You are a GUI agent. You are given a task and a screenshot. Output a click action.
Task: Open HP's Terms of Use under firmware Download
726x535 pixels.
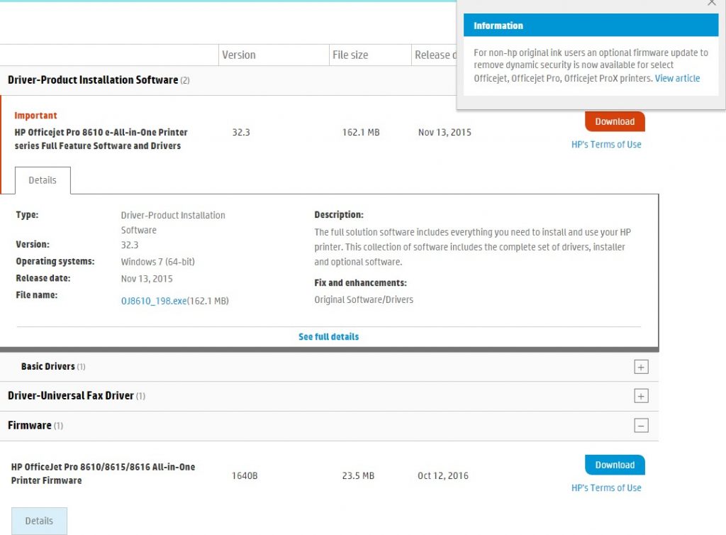tap(606, 487)
